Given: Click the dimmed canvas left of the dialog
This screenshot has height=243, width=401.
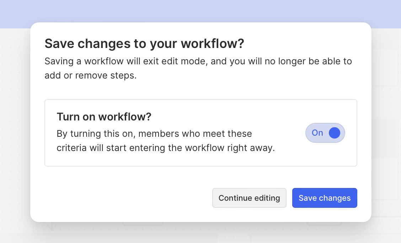Looking at the screenshot, I should tap(15, 124).
